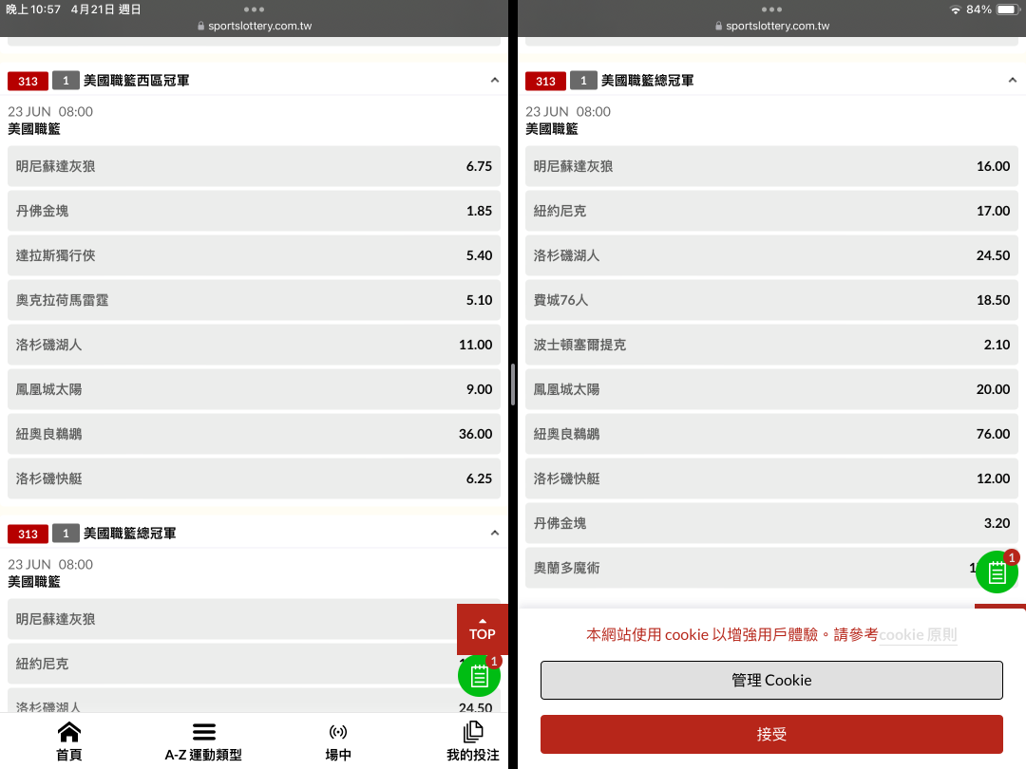The height and width of the screenshot is (769, 1026).
Task: Collapse 美國職籃總冠軍 section in the right window
Action: pos(1013,81)
